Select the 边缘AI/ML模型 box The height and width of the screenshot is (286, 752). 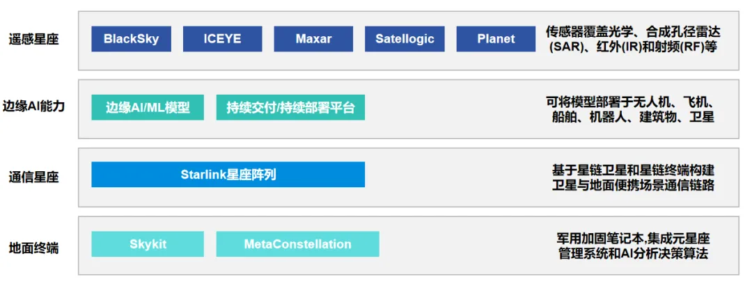tap(147, 108)
